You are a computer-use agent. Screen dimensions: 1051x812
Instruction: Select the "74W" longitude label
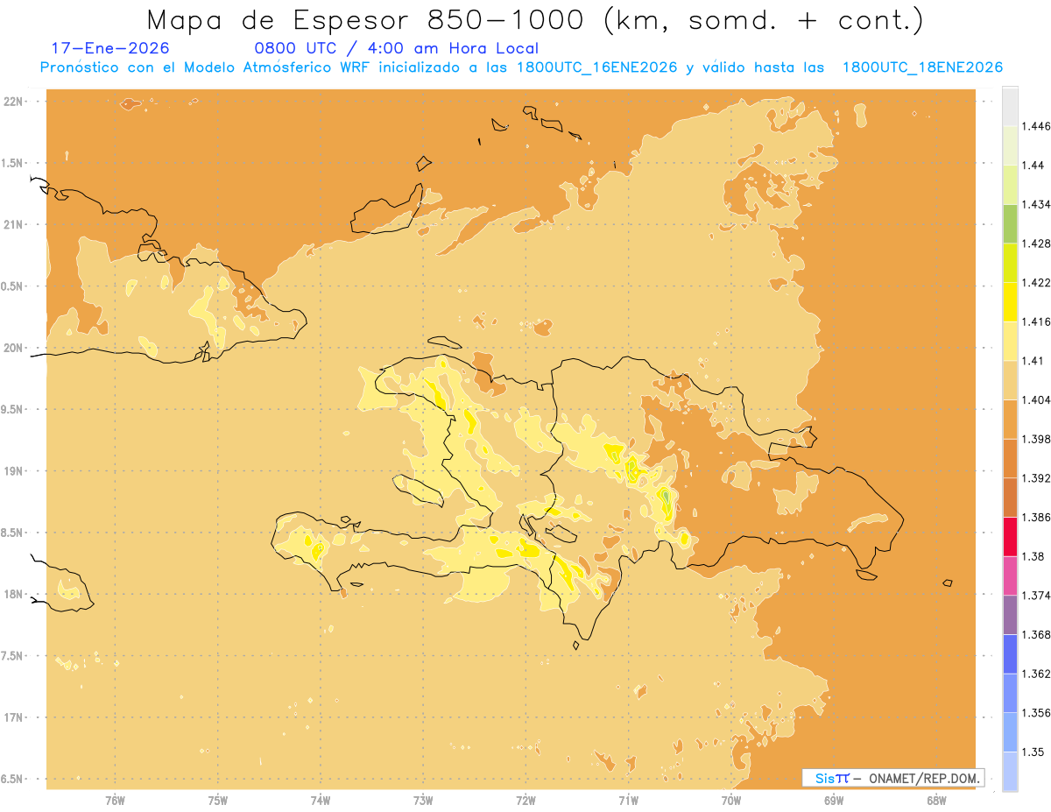pyautogui.click(x=321, y=800)
